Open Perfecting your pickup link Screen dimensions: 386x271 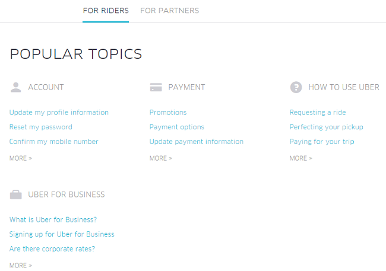click(326, 127)
